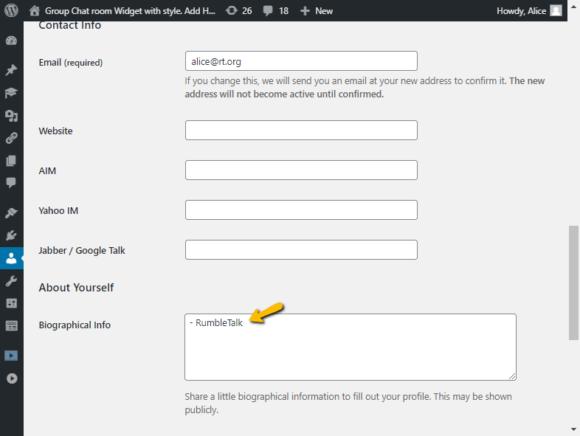Open the Howdy, Alice account menu
Image resolution: width=580 pixels, height=436 pixels.
(529, 11)
